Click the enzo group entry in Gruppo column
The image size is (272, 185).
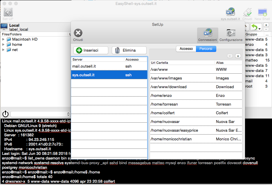(249, 45)
